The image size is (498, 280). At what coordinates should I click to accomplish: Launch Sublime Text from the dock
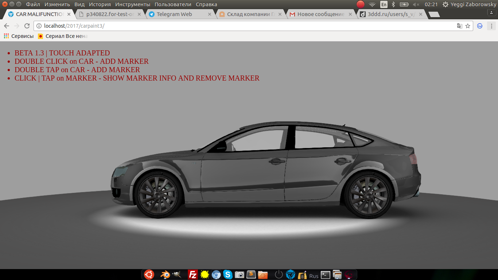251,275
